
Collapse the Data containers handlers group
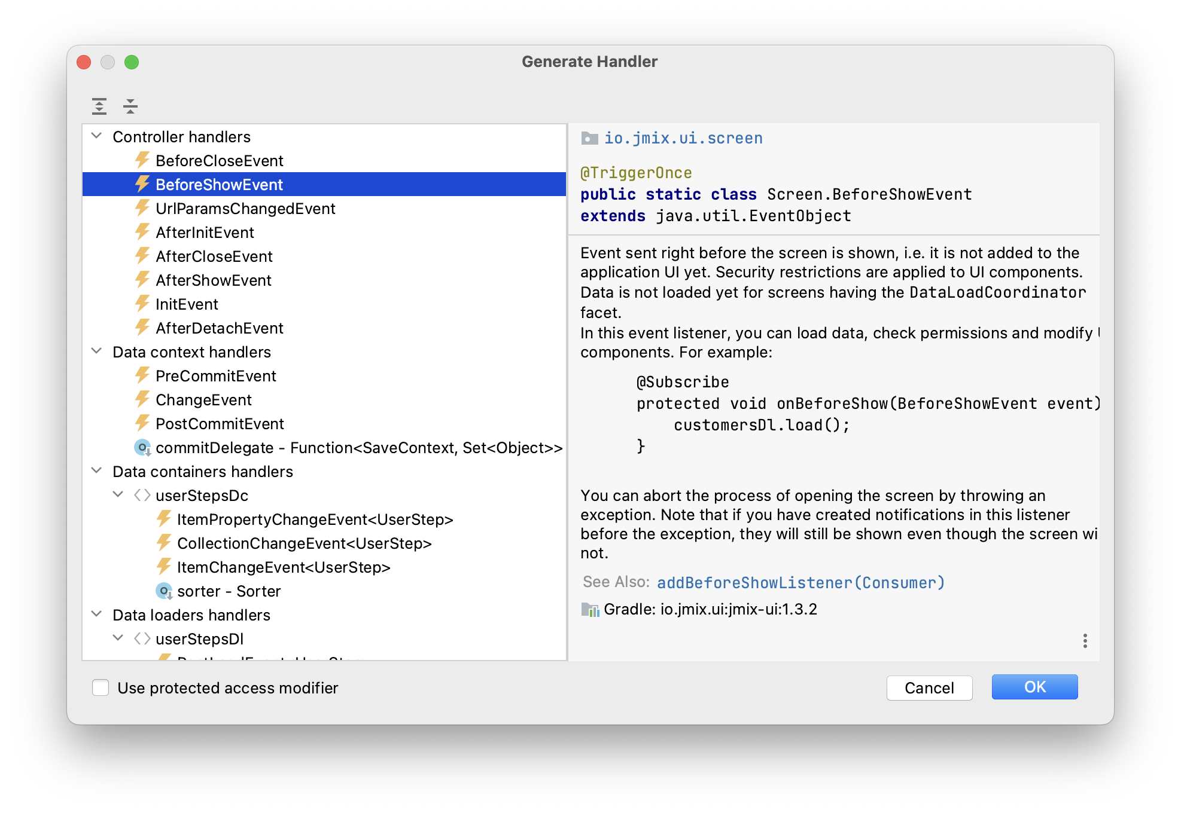point(96,471)
